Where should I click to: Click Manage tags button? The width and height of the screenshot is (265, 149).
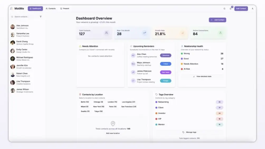(x=189, y=132)
